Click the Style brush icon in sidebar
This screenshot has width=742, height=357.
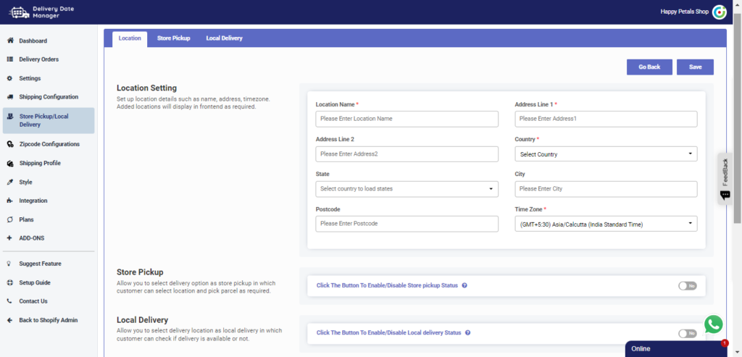pos(9,182)
